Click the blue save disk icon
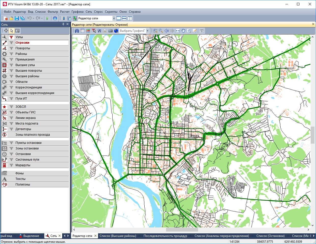 [x=17, y=18]
